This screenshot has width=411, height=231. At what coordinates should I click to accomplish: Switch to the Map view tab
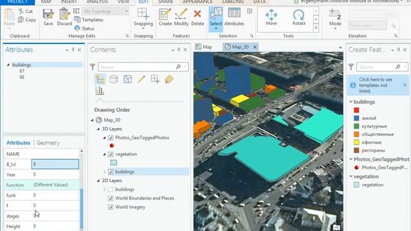(x=204, y=47)
